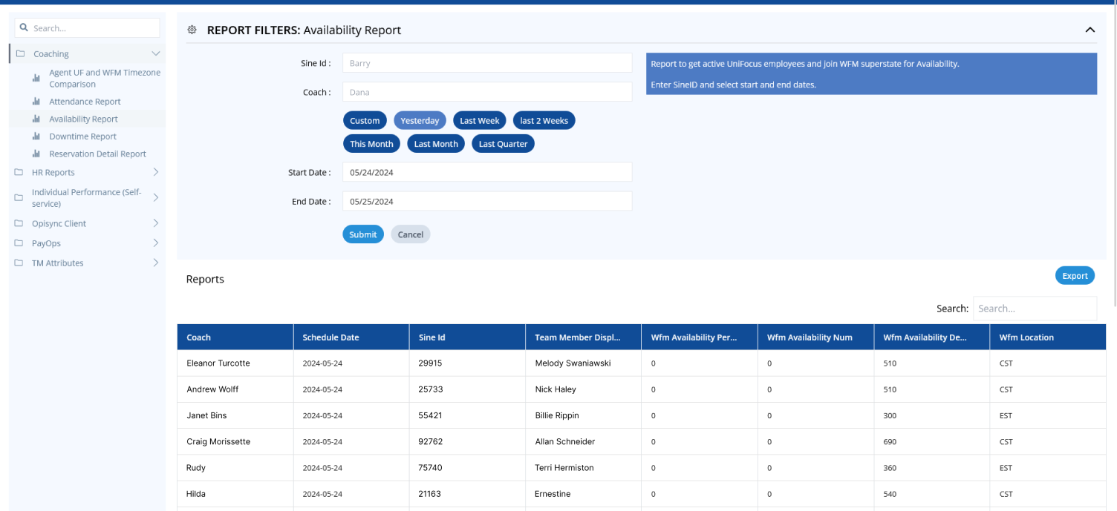The image size is (1117, 511).
Task: Open Agent UF and WFM Timezone Comparison report
Action: [x=105, y=79]
